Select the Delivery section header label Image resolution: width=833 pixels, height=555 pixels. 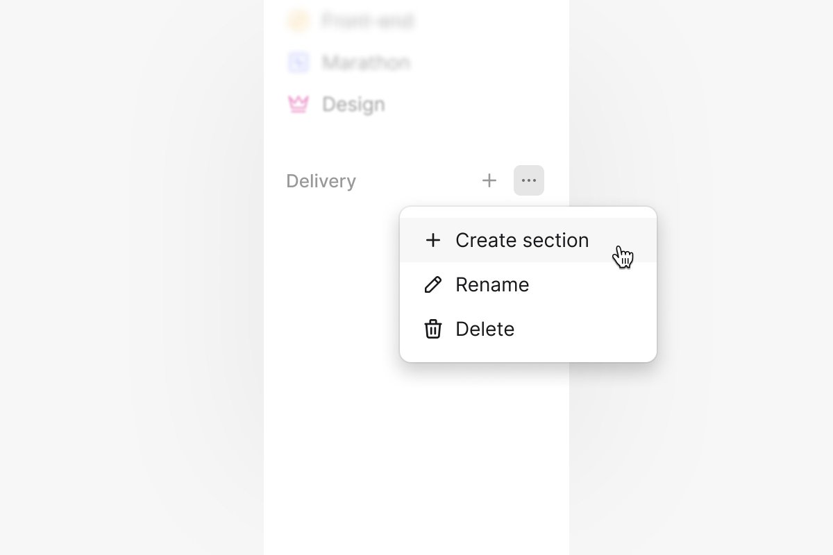(x=321, y=181)
